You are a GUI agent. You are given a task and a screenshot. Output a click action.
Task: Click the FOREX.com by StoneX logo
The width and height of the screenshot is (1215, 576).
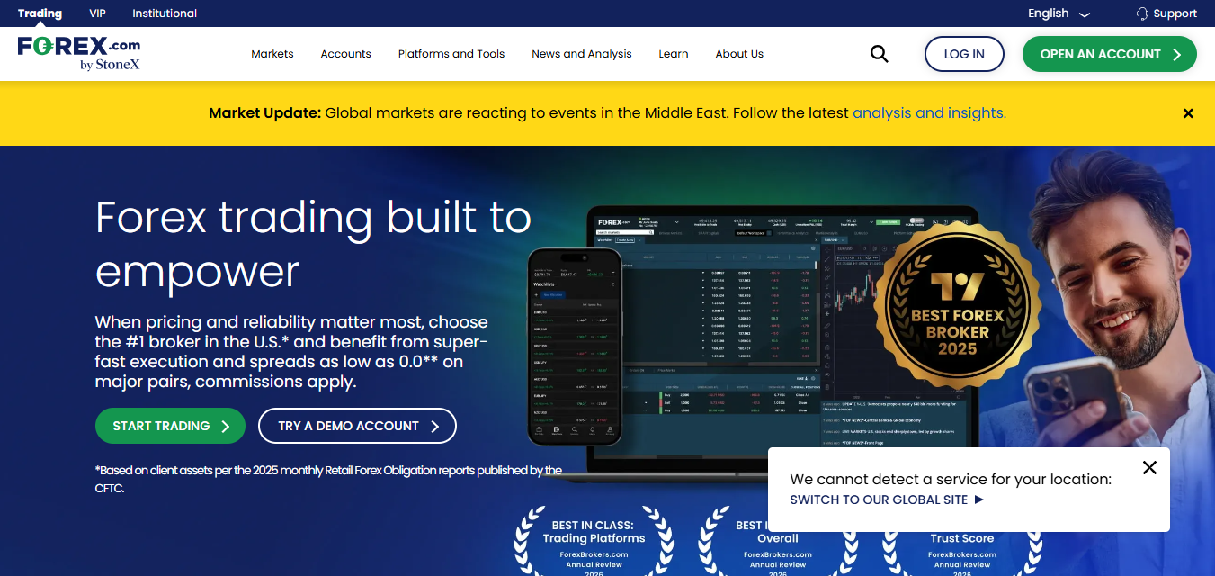pos(79,53)
